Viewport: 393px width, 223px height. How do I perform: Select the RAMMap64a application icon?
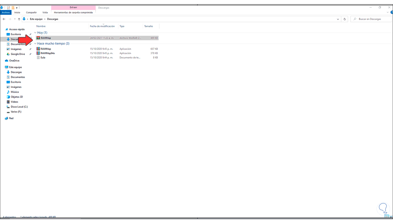(38, 53)
